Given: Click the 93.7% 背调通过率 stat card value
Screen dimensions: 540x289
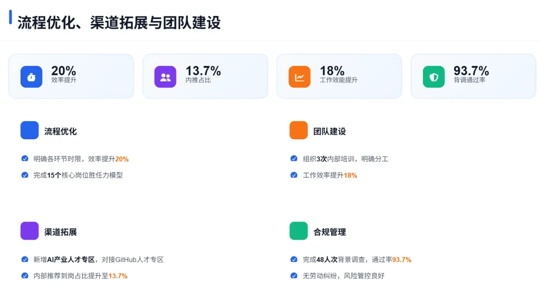Looking at the screenshot, I should click(471, 71).
